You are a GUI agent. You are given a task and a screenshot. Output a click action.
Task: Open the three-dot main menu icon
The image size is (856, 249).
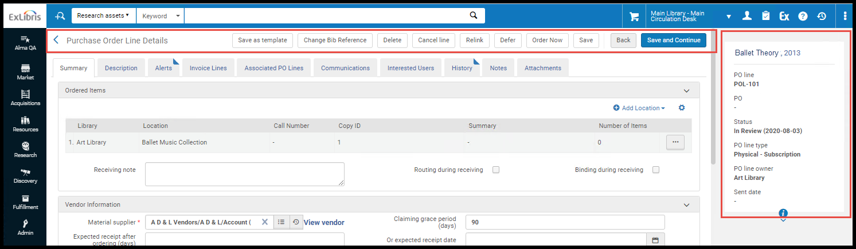coord(845,16)
